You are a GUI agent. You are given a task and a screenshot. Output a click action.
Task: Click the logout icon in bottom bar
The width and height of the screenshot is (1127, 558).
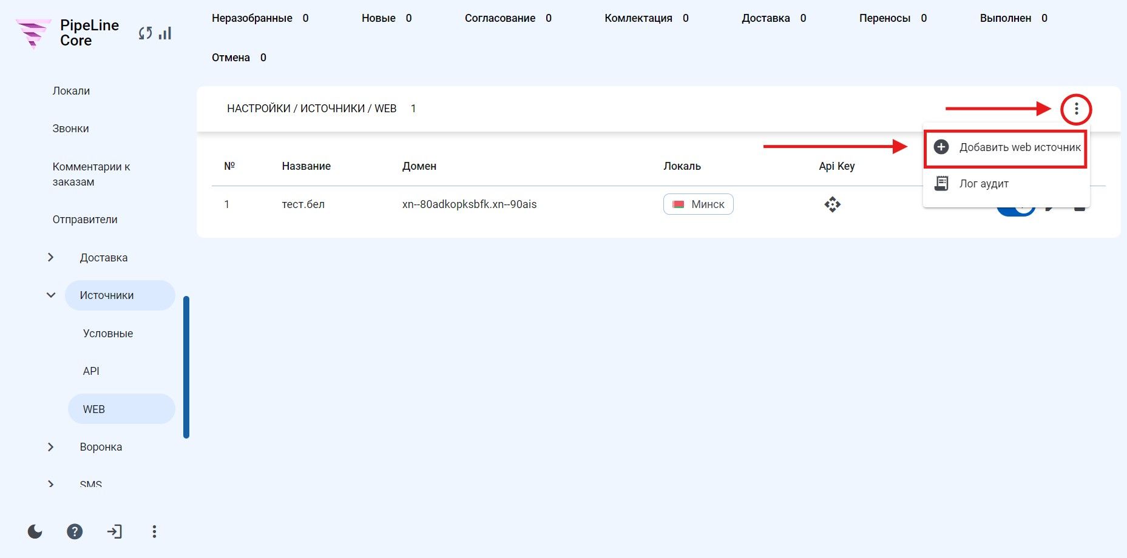[114, 532]
